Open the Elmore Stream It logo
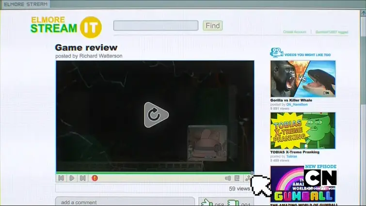 pos(66,27)
